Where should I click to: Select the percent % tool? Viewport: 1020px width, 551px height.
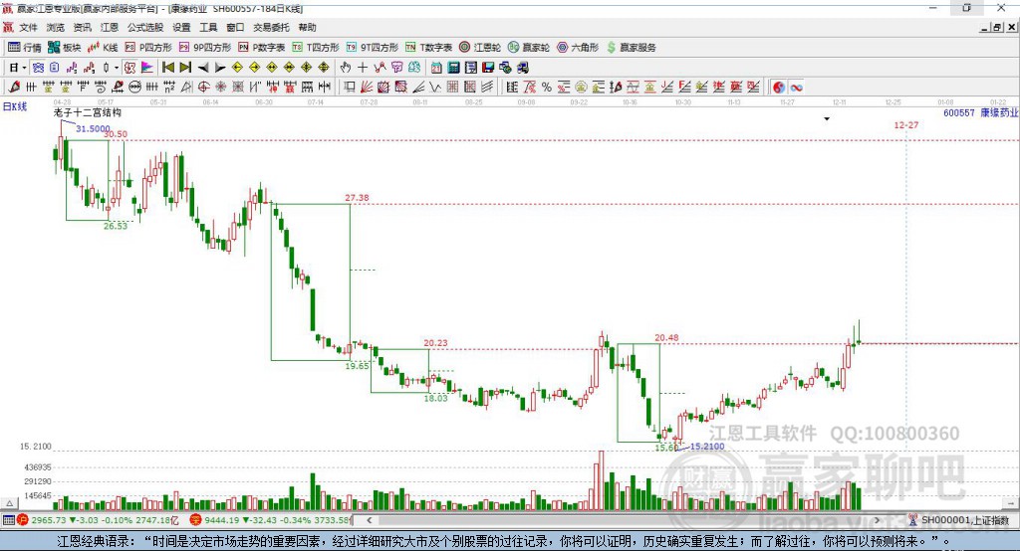[547, 88]
